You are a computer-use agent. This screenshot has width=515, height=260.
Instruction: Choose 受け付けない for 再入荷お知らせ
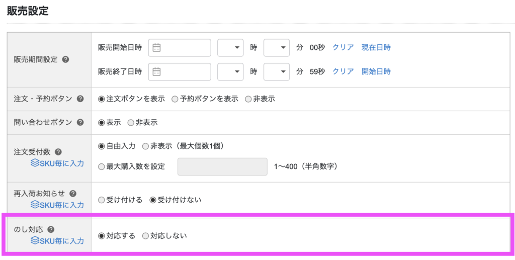tap(153, 200)
